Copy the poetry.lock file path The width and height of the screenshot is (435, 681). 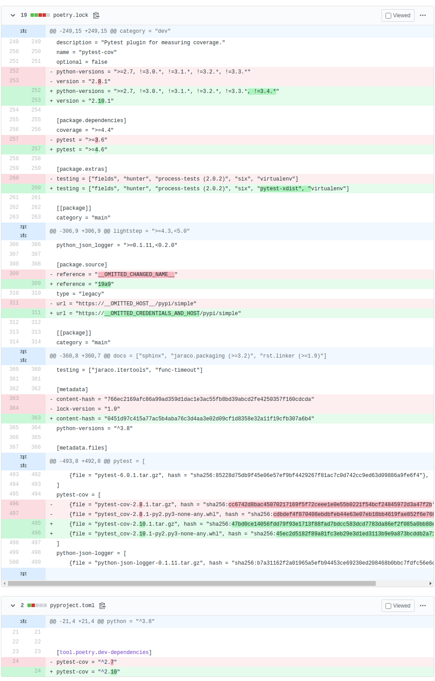pos(96,15)
